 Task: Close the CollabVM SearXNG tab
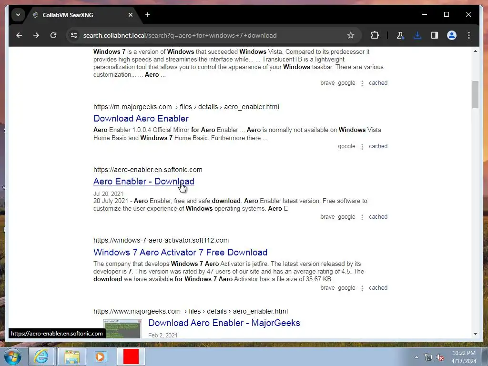coord(131,15)
